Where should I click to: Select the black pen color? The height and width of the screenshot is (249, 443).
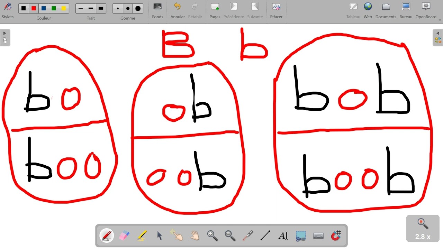click(x=24, y=8)
